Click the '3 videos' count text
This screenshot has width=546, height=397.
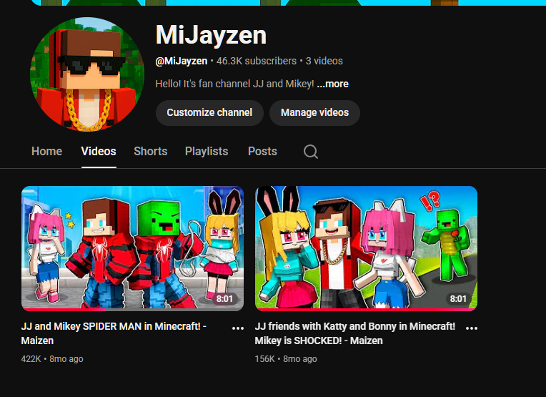tap(324, 61)
